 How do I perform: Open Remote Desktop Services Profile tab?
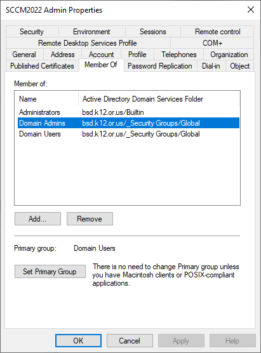pyautogui.click(x=88, y=43)
